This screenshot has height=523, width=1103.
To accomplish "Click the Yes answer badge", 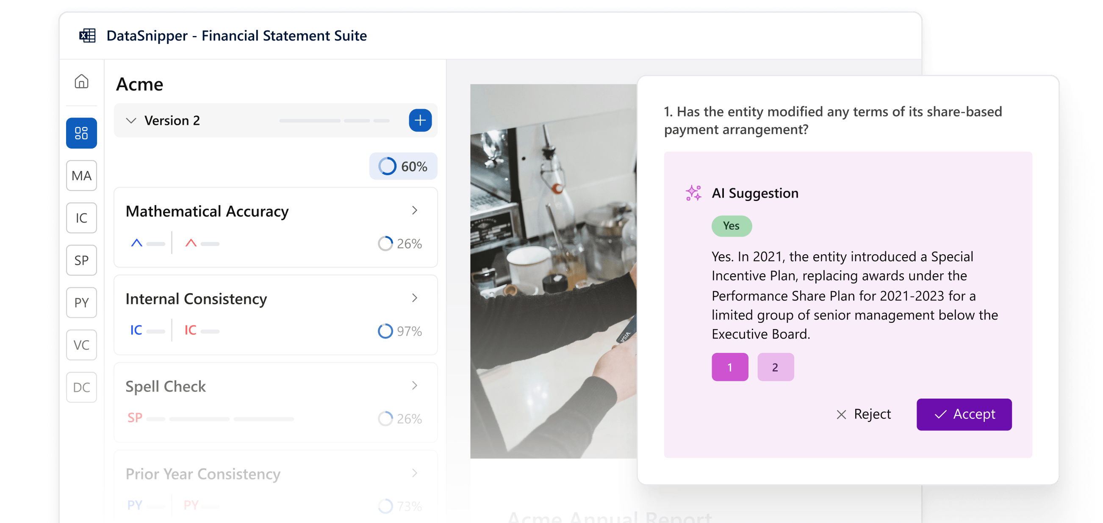I will (x=731, y=226).
